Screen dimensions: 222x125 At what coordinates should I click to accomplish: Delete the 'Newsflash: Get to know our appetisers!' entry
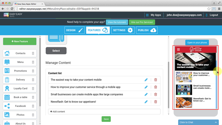tap(156, 102)
